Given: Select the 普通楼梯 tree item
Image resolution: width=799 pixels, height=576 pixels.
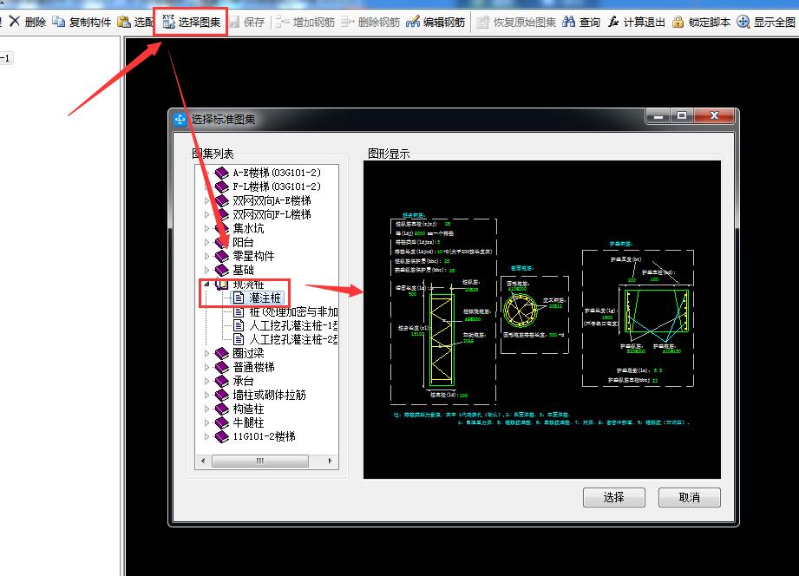Looking at the screenshot, I should click(254, 367).
